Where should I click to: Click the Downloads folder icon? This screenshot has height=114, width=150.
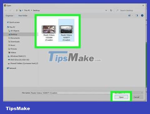click(9, 42)
